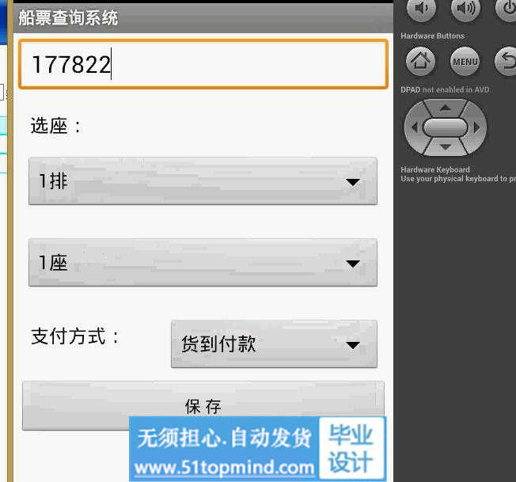Click the DPAD center select button
Image resolution: width=516 pixels, height=482 pixels.
[446, 127]
